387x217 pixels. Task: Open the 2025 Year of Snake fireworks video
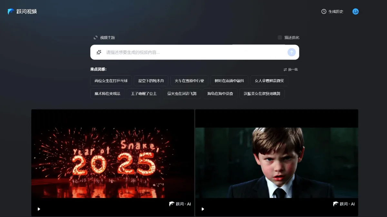click(x=113, y=163)
